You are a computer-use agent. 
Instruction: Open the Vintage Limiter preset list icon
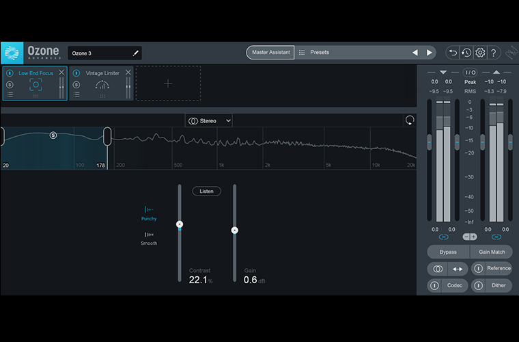point(76,95)
